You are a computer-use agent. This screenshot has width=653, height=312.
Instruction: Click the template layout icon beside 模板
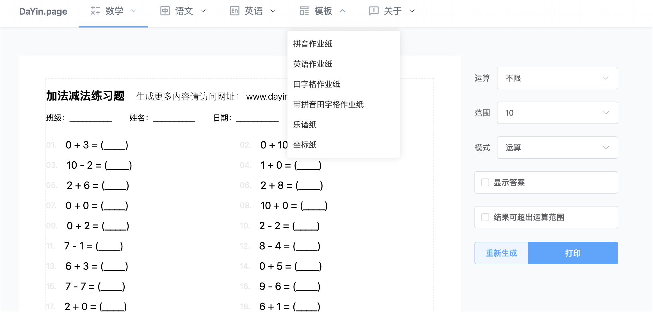tap(304, 11)
